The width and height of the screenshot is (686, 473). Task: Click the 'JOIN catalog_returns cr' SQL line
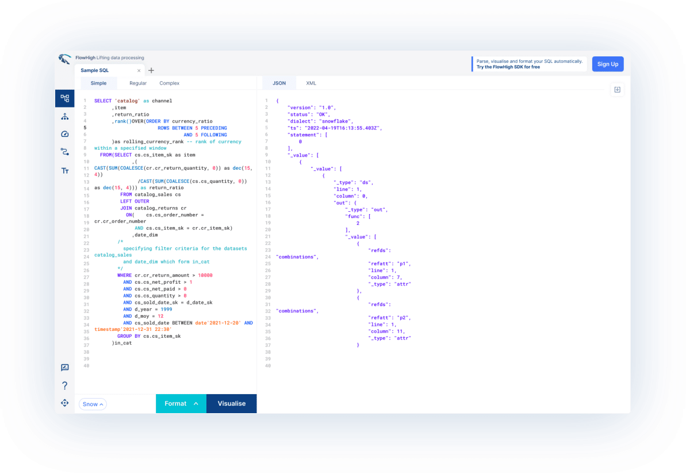[153, 208]
